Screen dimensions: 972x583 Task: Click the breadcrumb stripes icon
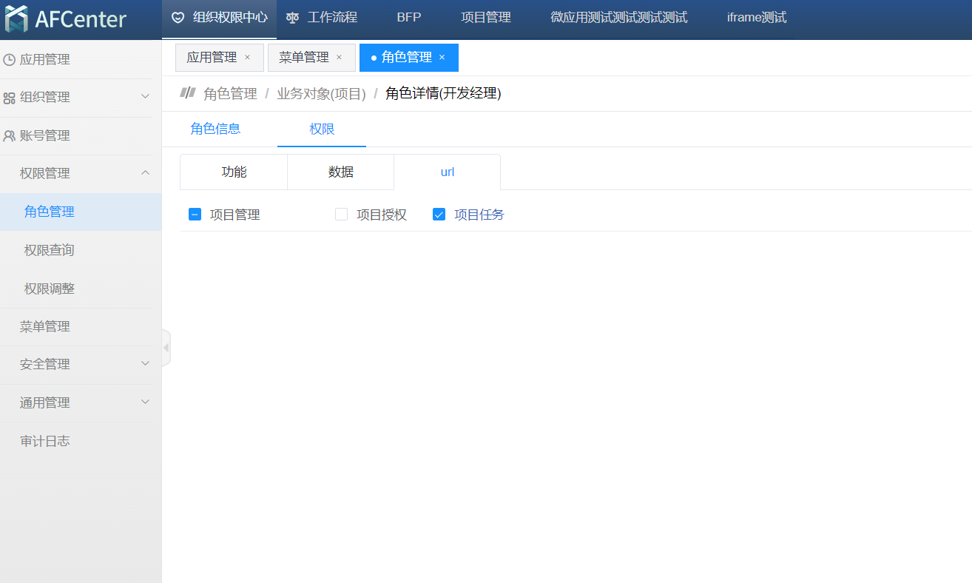pyautogui.click(x=188, y=93)
